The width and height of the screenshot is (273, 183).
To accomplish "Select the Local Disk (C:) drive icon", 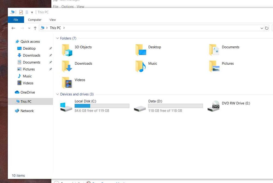I will tap(66, 107).
